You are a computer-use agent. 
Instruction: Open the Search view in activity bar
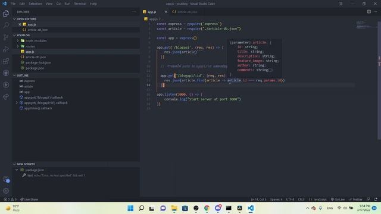6,25
